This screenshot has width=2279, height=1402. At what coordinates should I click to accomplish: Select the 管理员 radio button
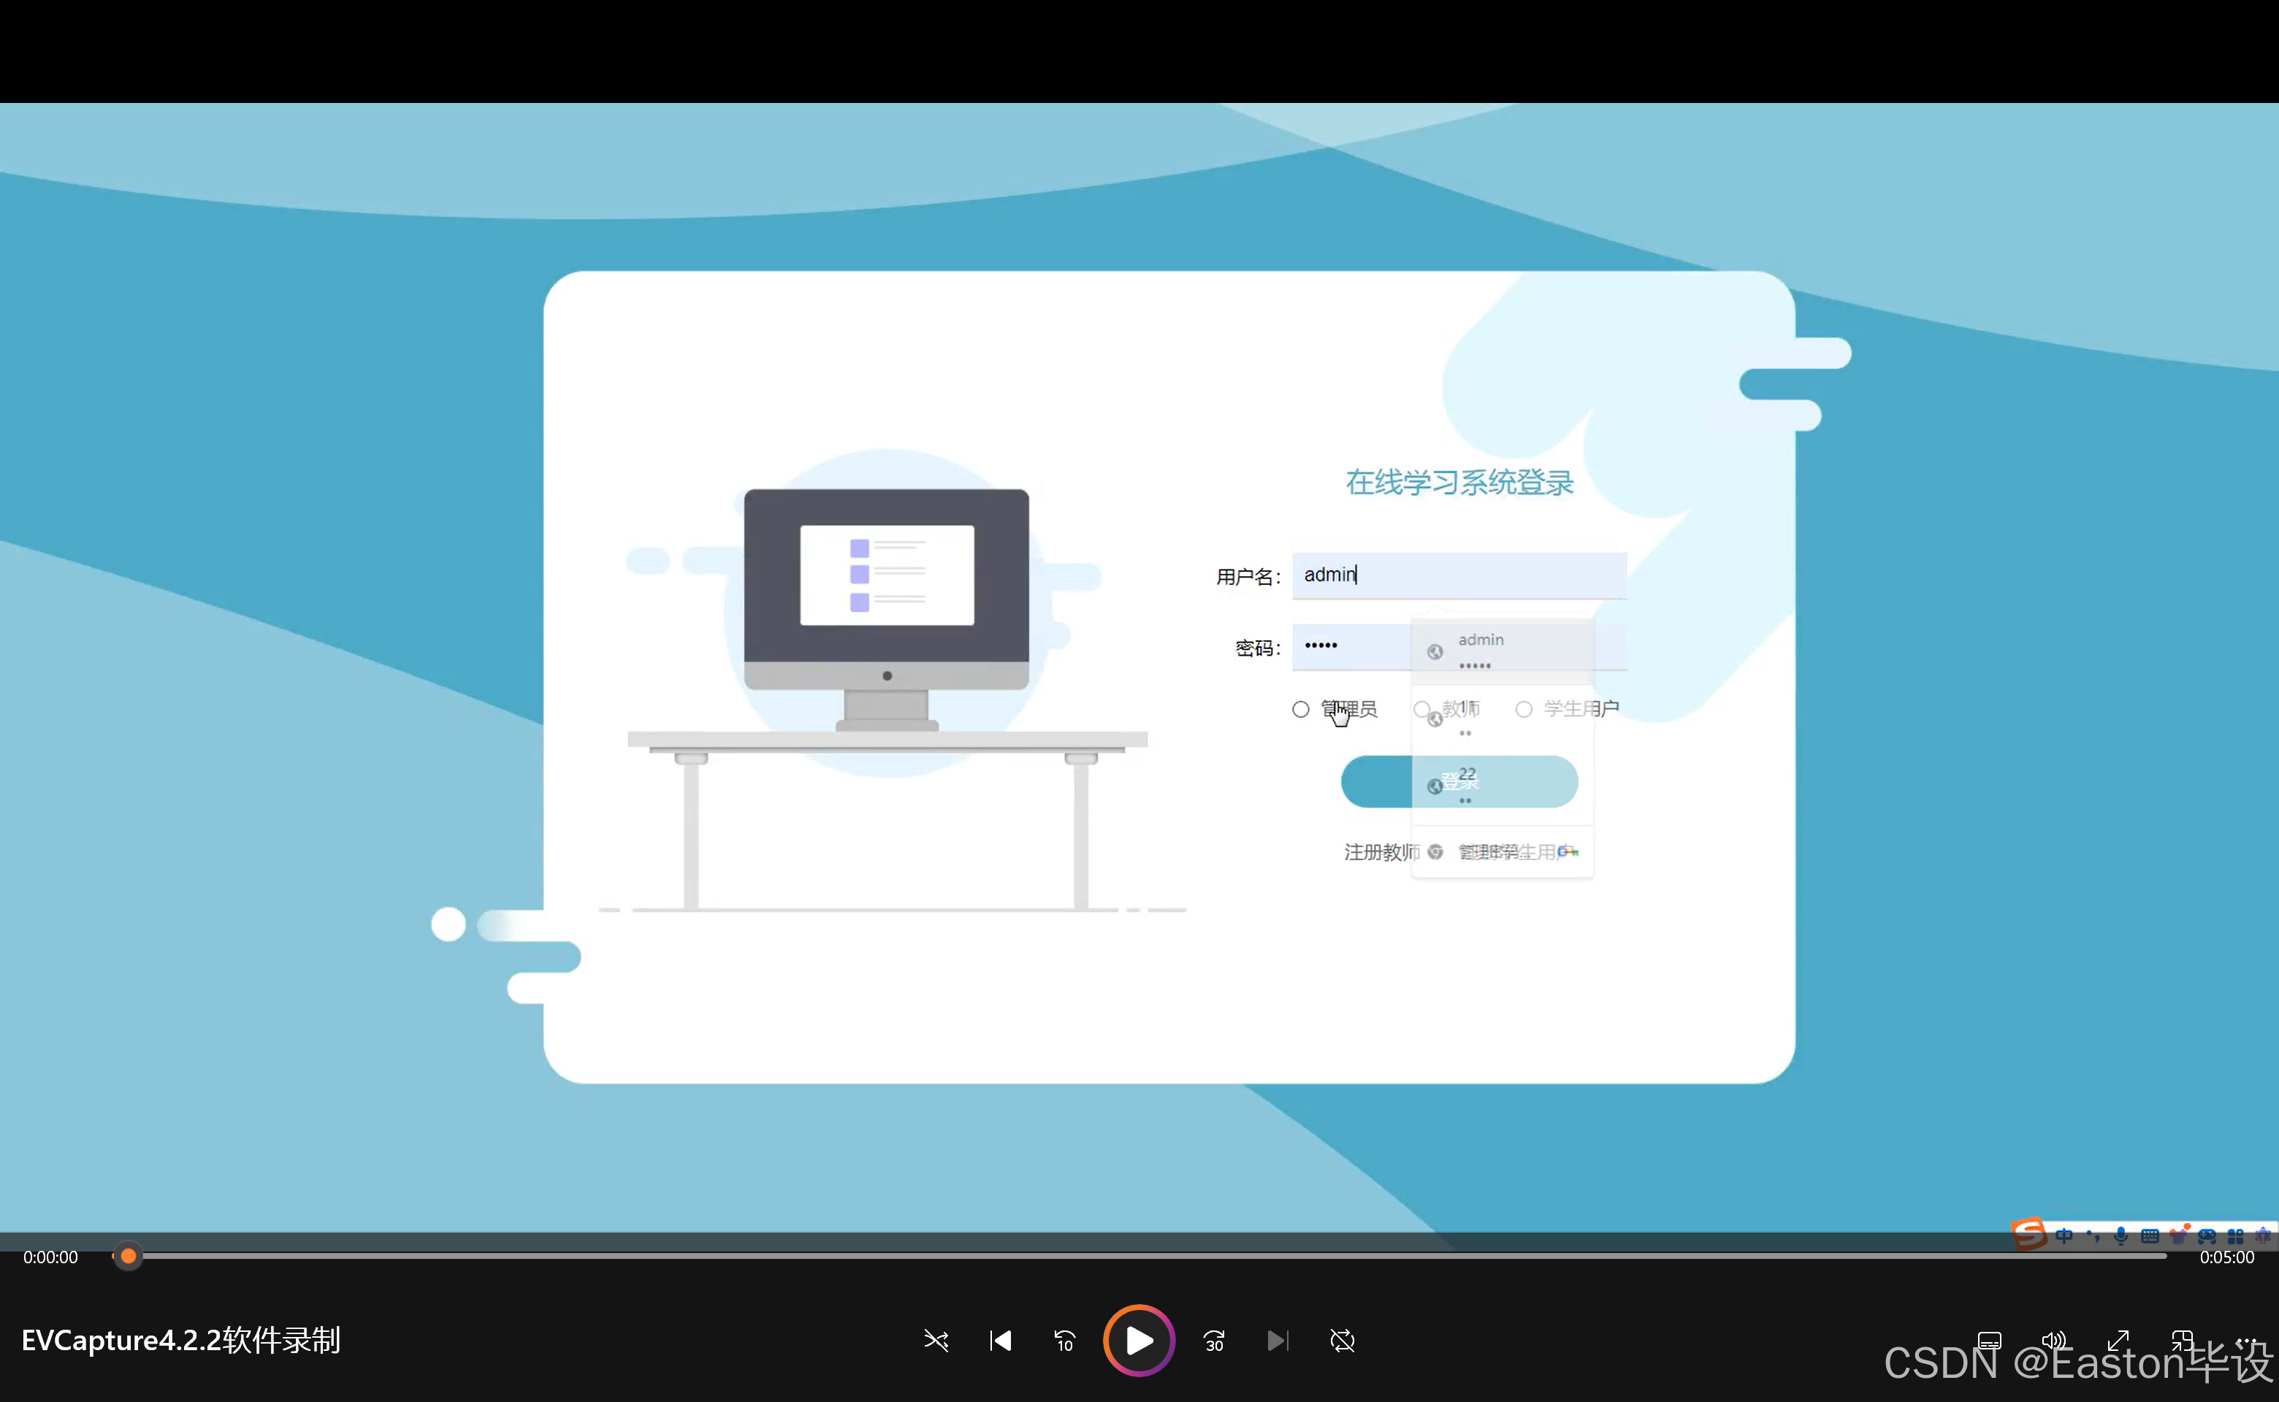click(1300, 709)
